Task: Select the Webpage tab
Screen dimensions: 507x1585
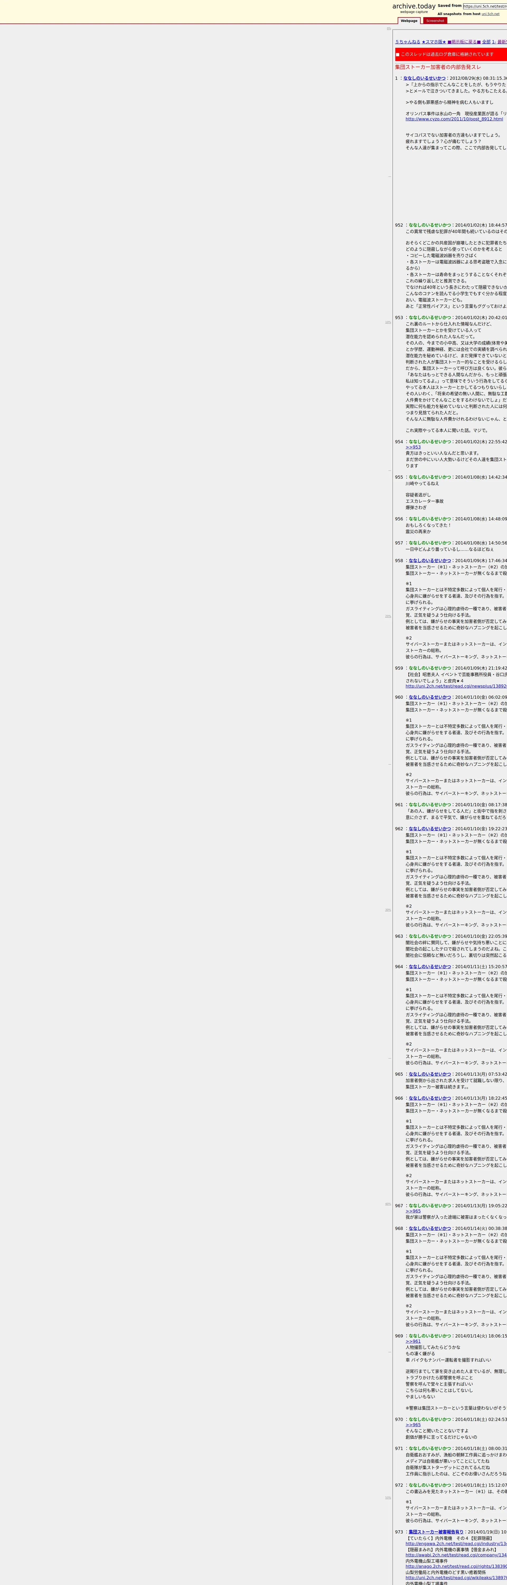Action: 409,21
